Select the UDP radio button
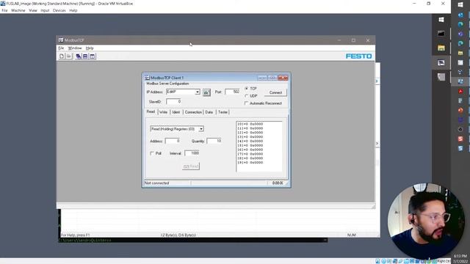Viewport: 470px width, 264px height. pos(247,96)
